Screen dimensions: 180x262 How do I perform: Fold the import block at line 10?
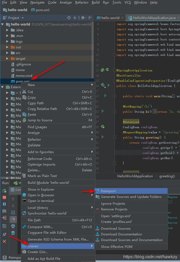(x=114, y=55)
